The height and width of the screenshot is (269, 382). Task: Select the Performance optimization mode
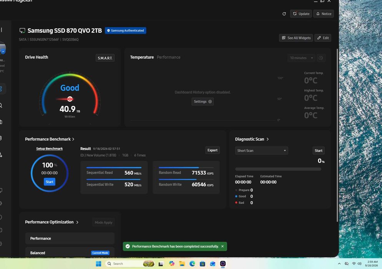click(70, 238)
